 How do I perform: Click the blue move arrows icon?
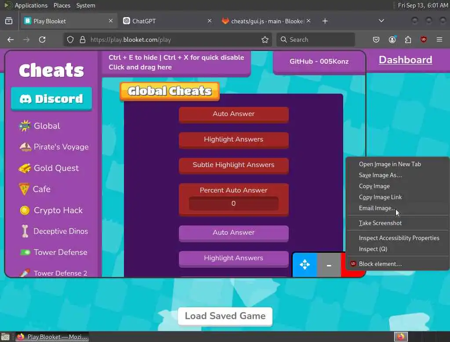click(305, 265)
